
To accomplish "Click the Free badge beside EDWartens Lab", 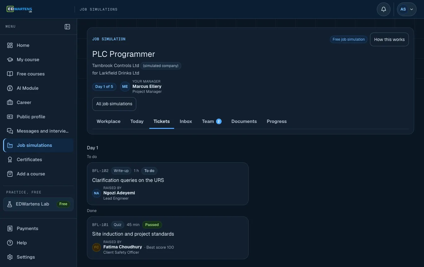I will [63, 204].
